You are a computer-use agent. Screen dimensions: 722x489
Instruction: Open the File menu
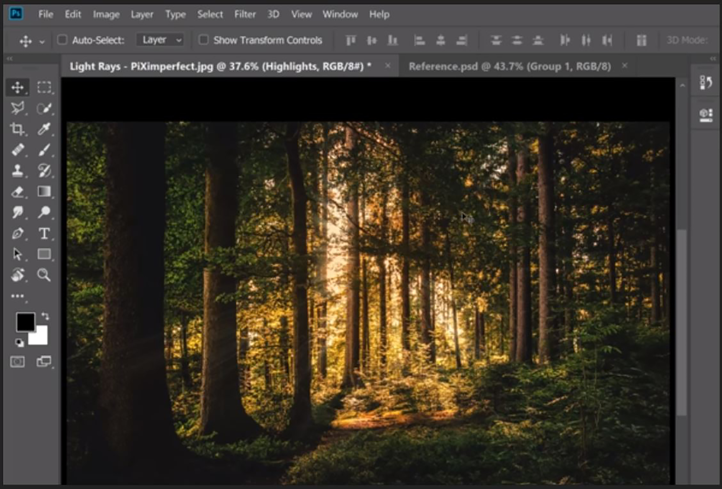[46, 14]
